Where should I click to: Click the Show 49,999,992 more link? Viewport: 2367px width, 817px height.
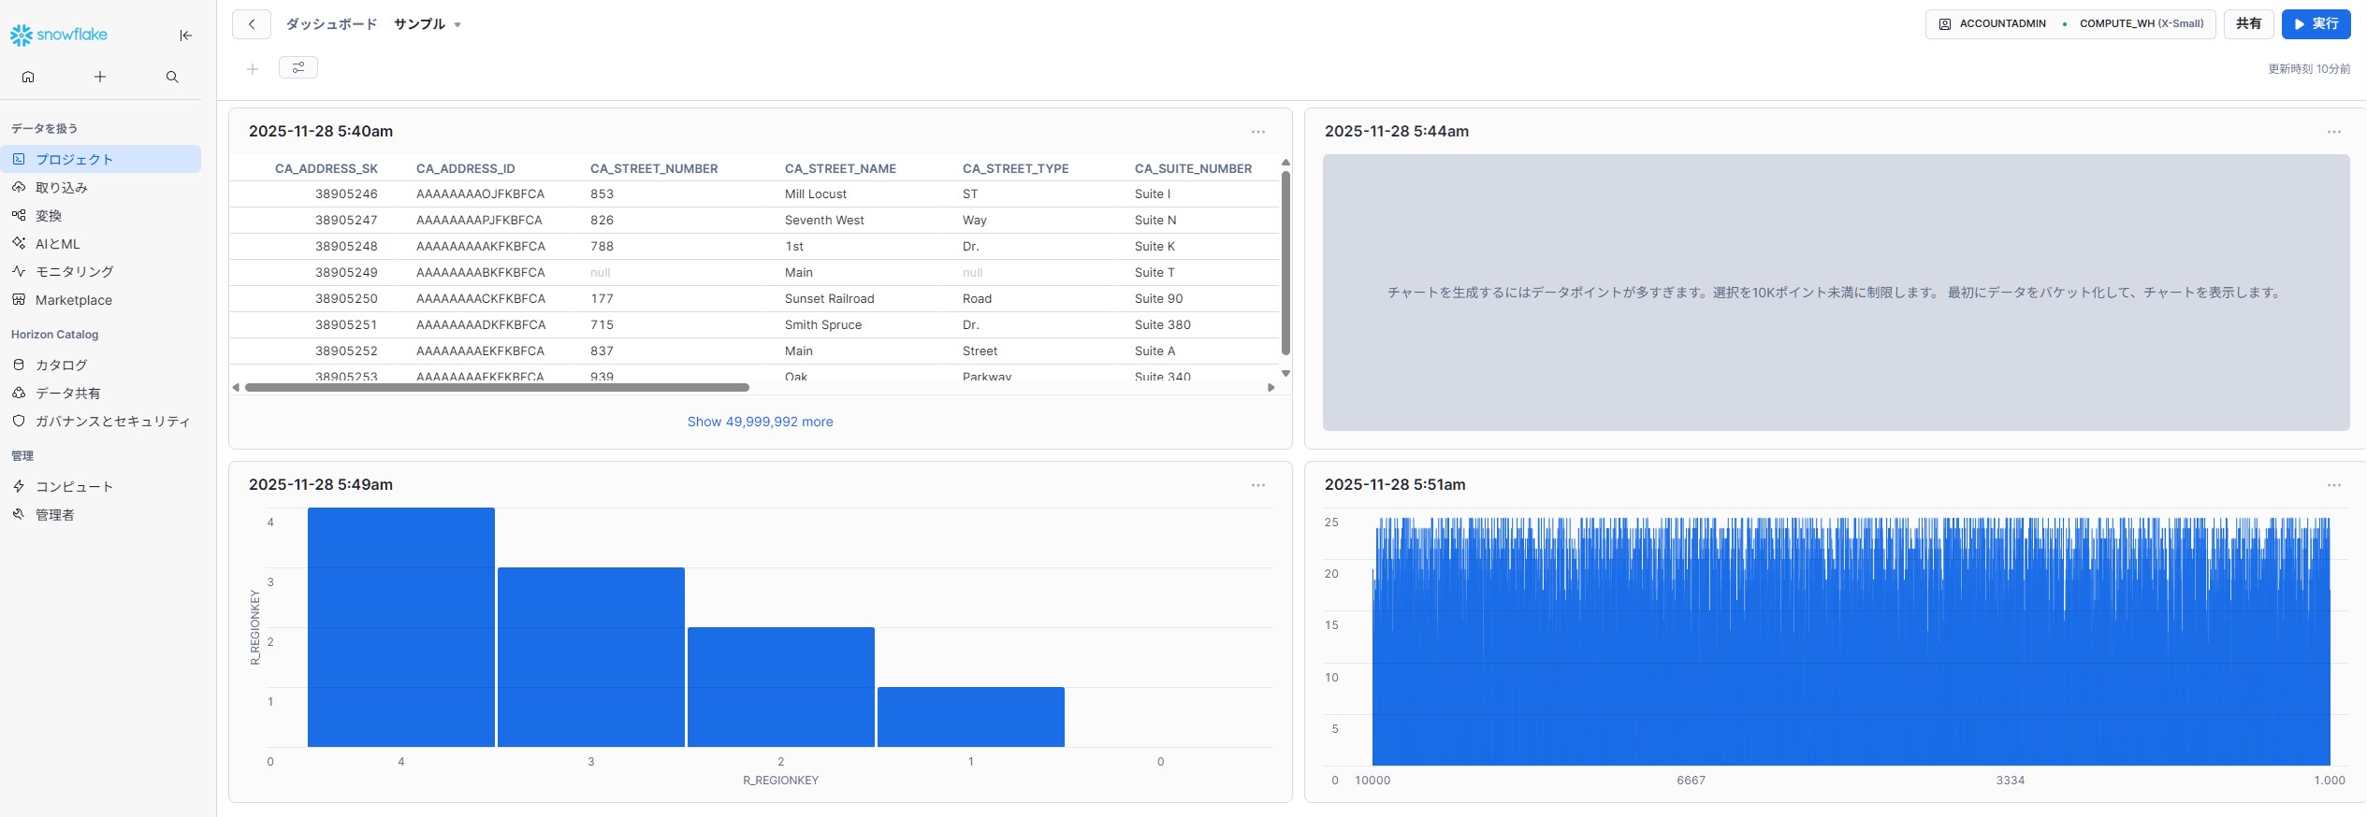pos(760,422)
